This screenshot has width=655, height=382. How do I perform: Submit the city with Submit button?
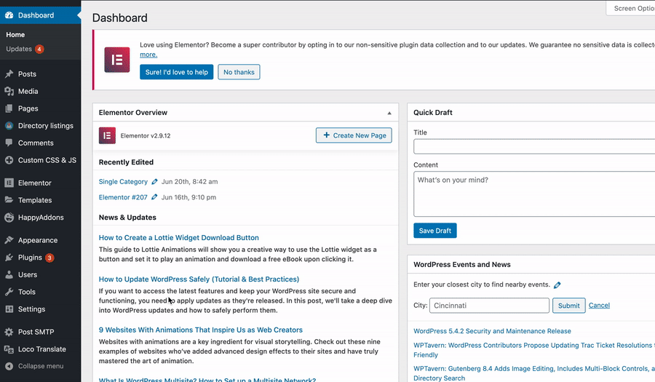[569, 306]
